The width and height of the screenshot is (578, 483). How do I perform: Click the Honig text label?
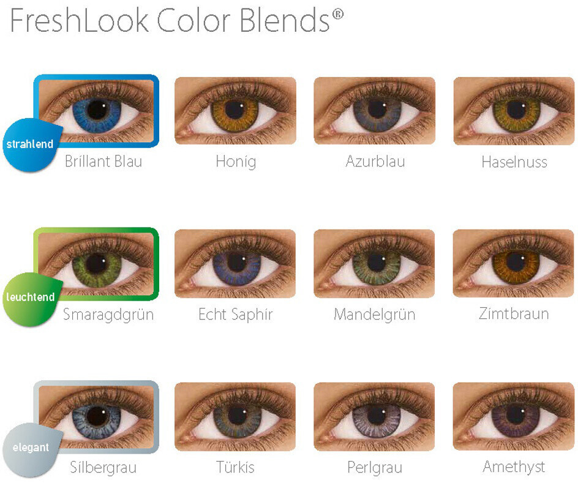[236, 162]
